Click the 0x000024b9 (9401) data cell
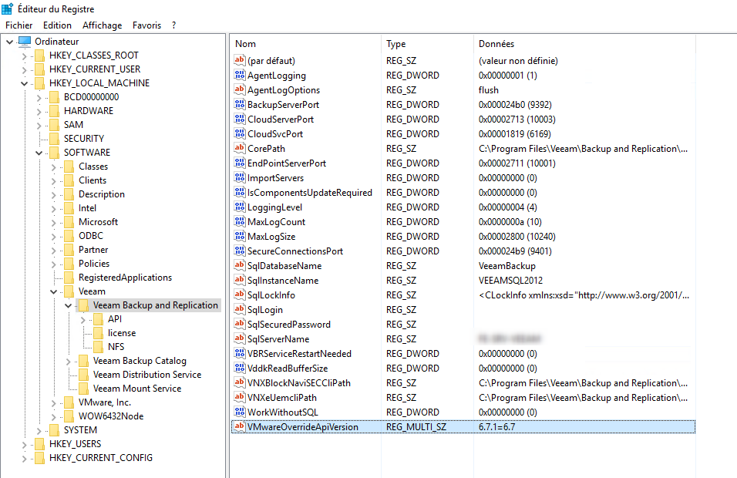 click(x=515, y=251)
